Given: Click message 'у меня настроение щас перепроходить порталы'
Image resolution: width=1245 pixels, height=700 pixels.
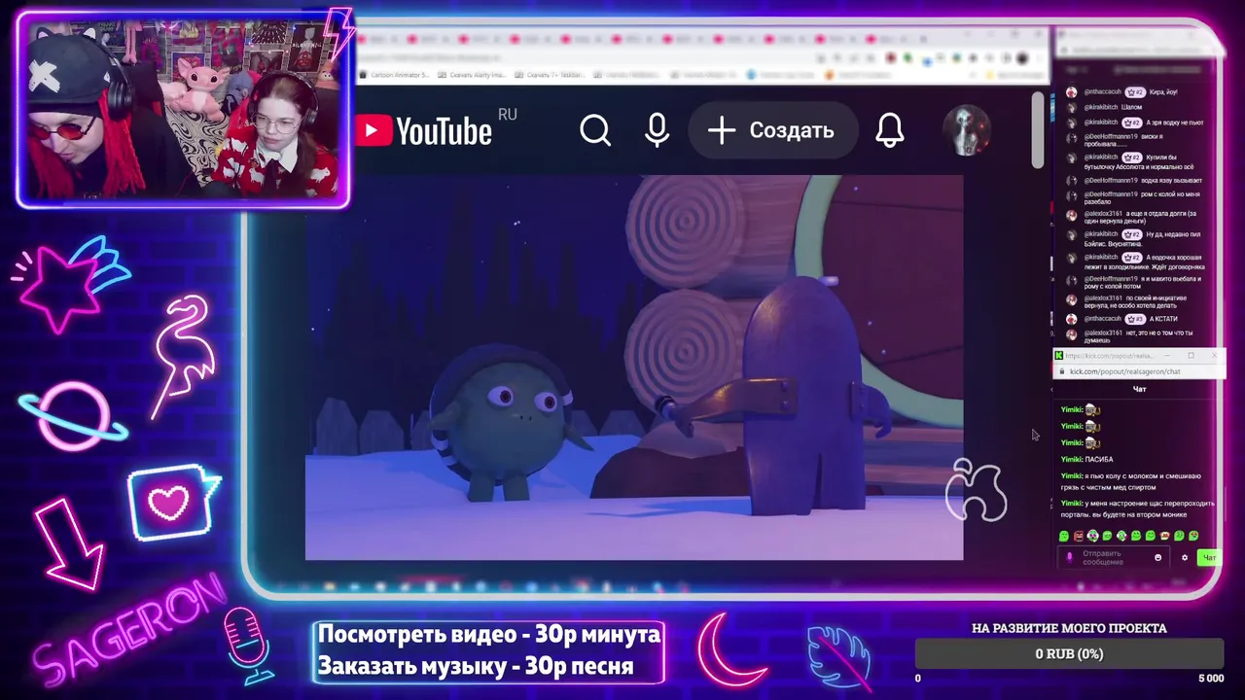Looking at the screenshot, I should pos(1136,508).
